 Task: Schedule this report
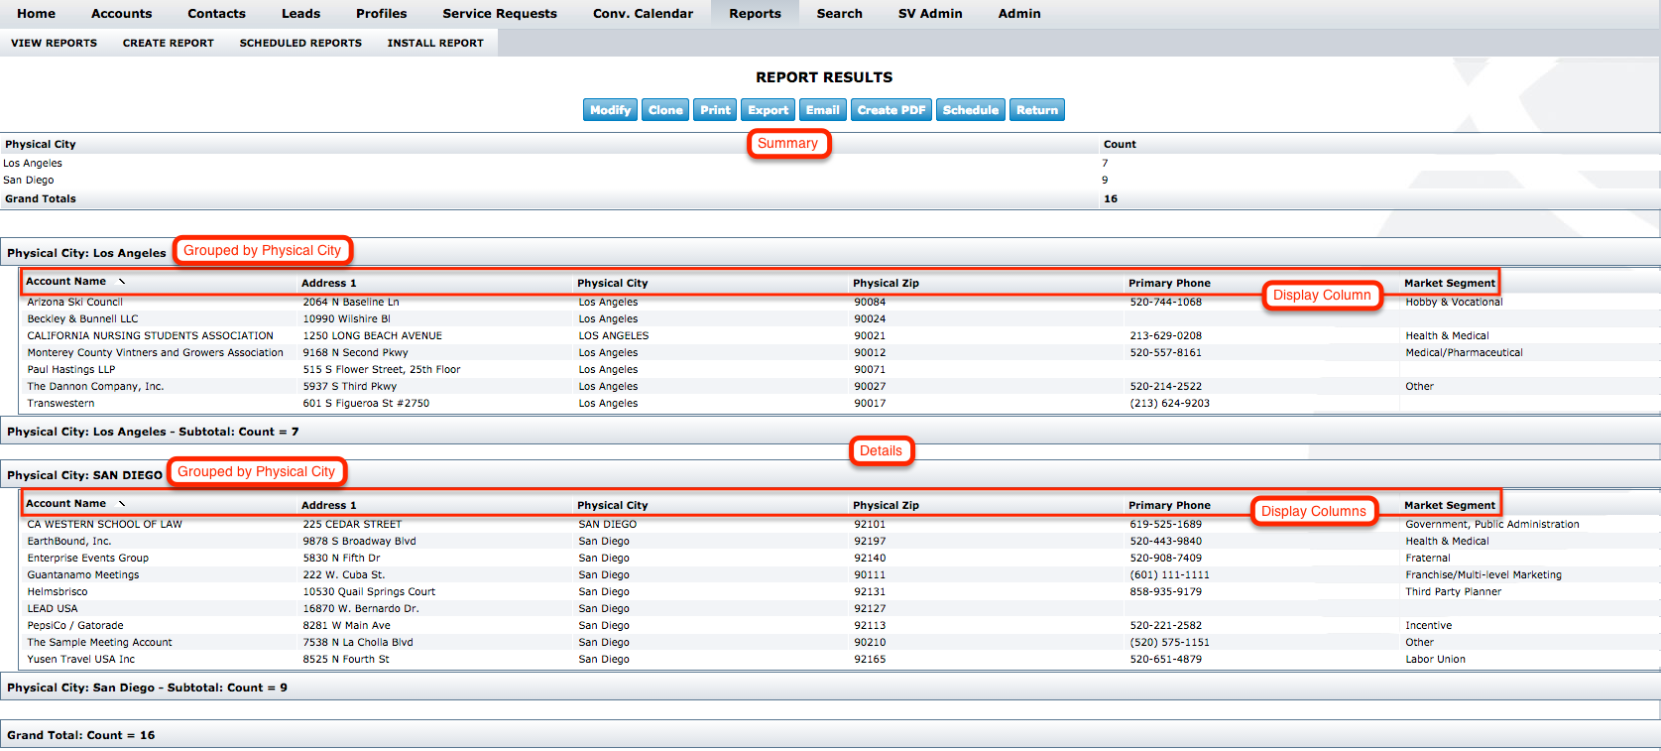970,110
